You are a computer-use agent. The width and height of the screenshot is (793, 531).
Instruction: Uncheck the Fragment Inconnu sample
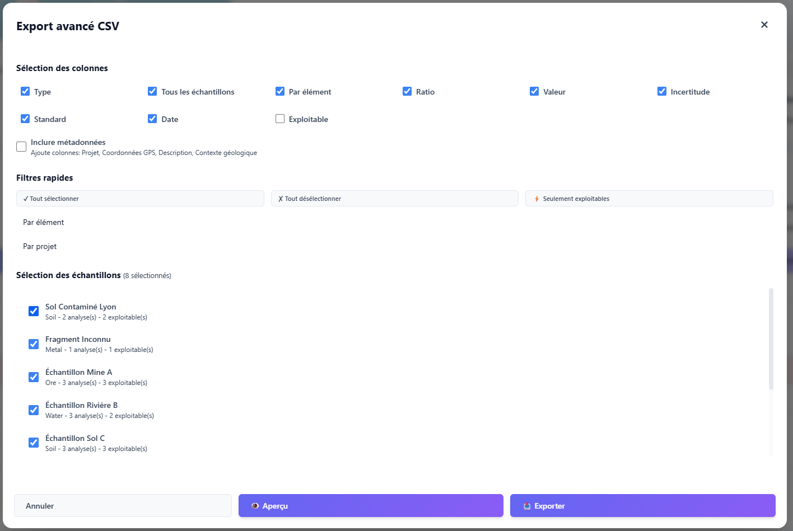[x=33, y=344]
